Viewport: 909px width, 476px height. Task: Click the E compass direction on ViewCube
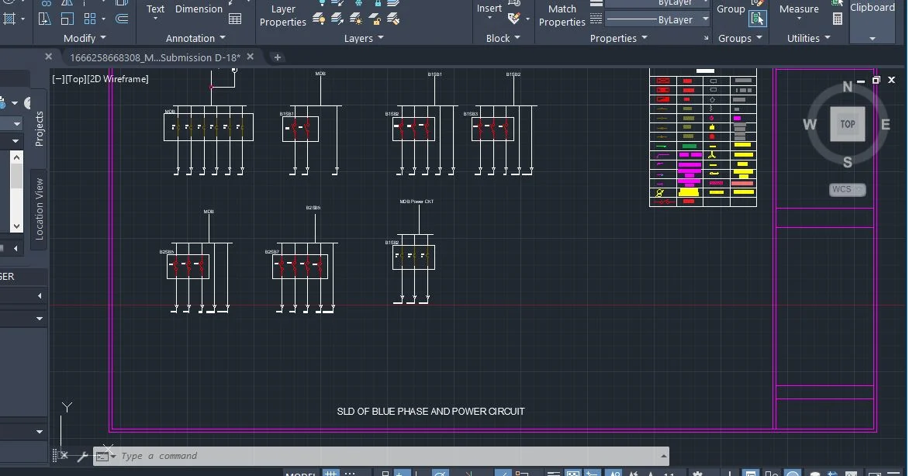tap(885, 124)
